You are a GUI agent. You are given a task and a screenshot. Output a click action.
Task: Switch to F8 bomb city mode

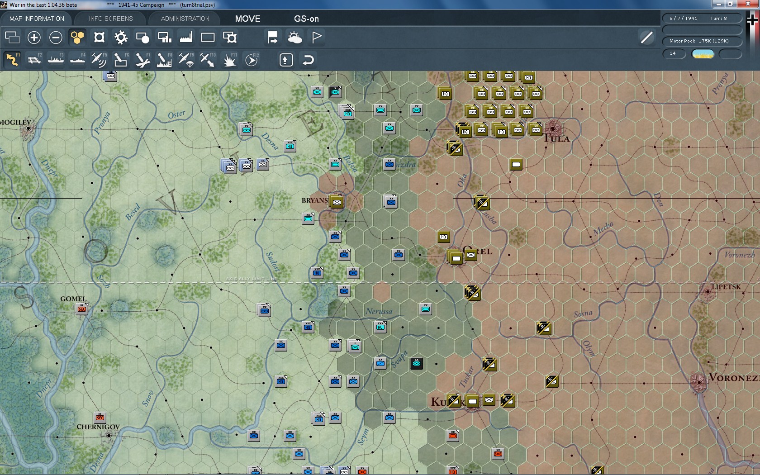pyautogui.click(x=164, y=60)
